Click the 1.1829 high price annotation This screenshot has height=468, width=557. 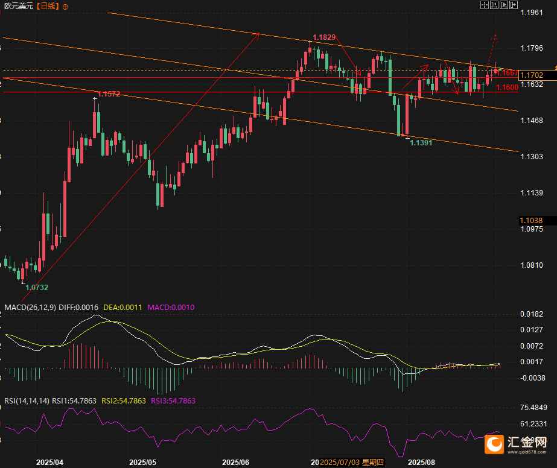pyautogui.click(x=324, y=37)
